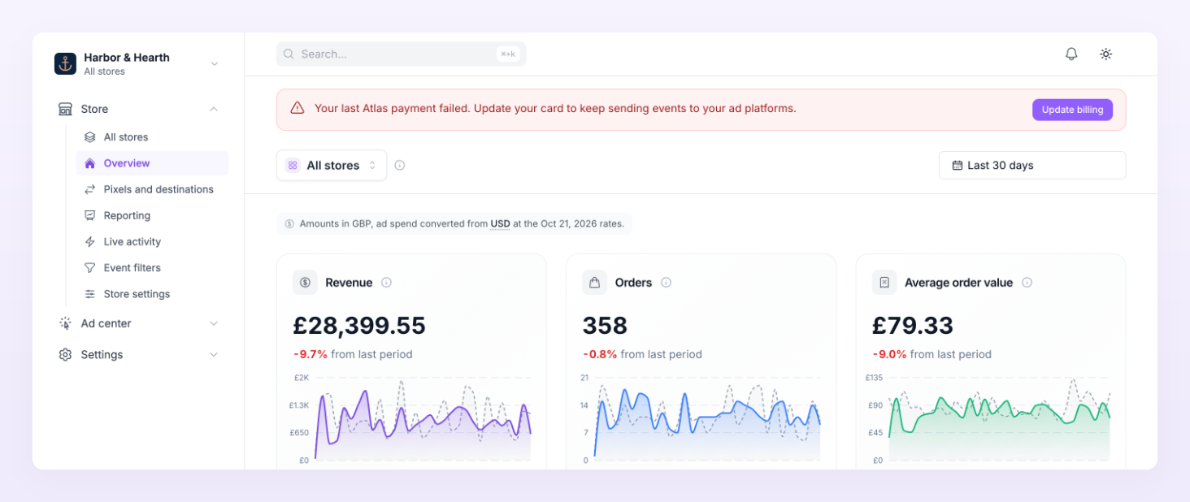Open the Harbor & Hearth workspace switcher chevron
Image resolution: width=1190 pixels, height=502 pixels.
point(215,63)
